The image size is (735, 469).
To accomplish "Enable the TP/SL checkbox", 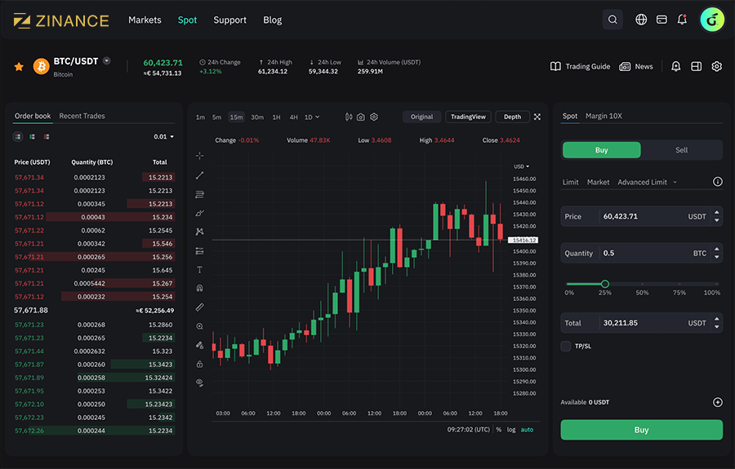I will click(566, 346).
